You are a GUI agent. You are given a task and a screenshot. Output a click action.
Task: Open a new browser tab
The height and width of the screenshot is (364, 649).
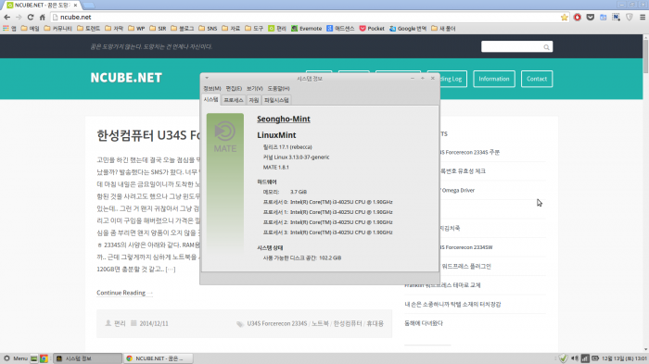88,6
